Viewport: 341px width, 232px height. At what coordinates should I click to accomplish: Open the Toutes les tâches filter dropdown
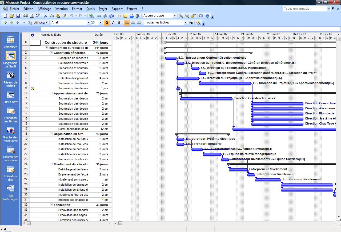click(186, 23)
